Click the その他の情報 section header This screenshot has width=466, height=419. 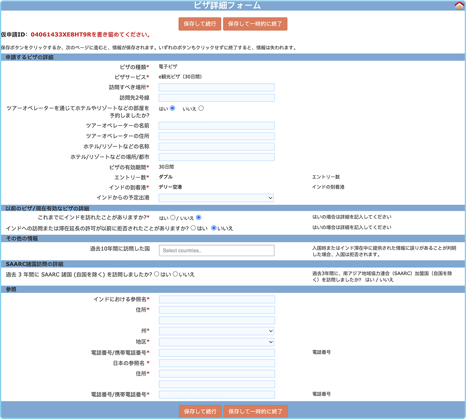tap(233, 238)
